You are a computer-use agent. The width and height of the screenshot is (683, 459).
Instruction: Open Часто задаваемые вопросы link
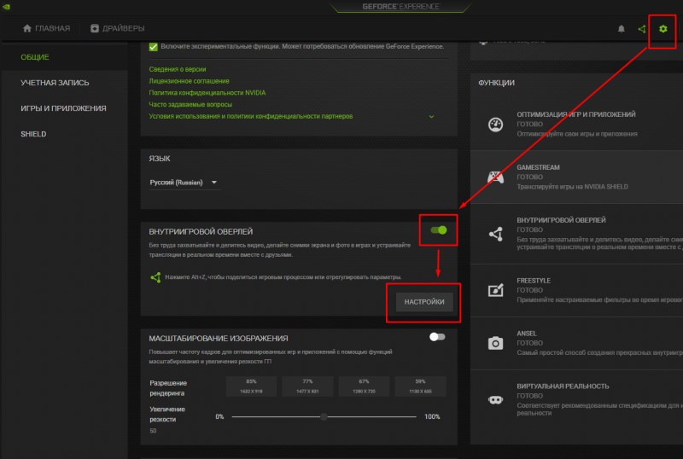click(x=190, y=105)
